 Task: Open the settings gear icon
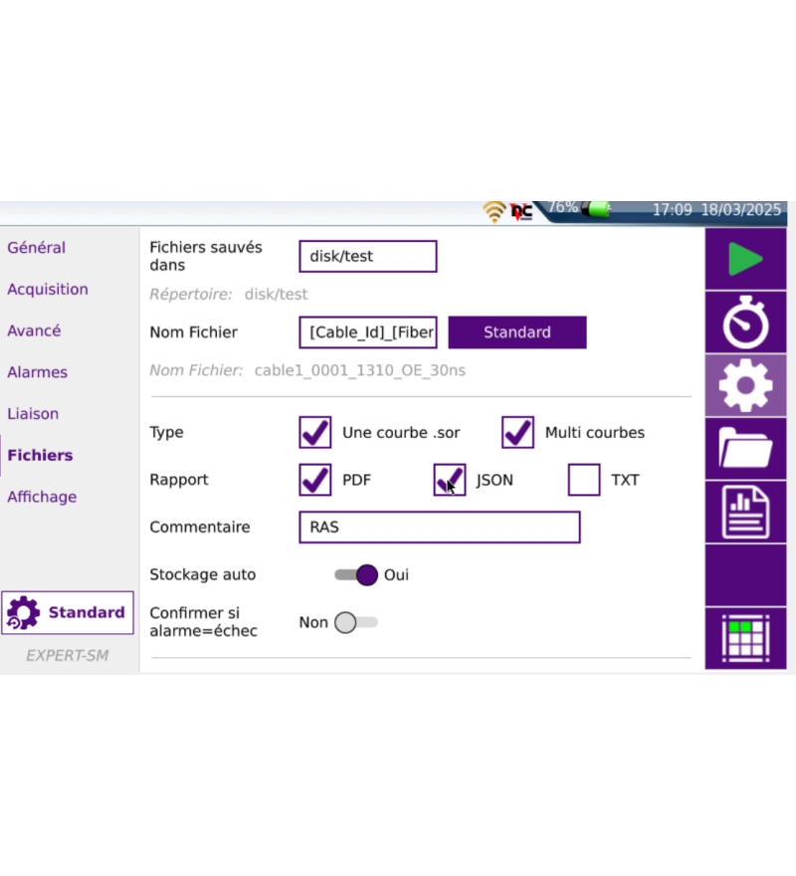click(x=744, y=386)
